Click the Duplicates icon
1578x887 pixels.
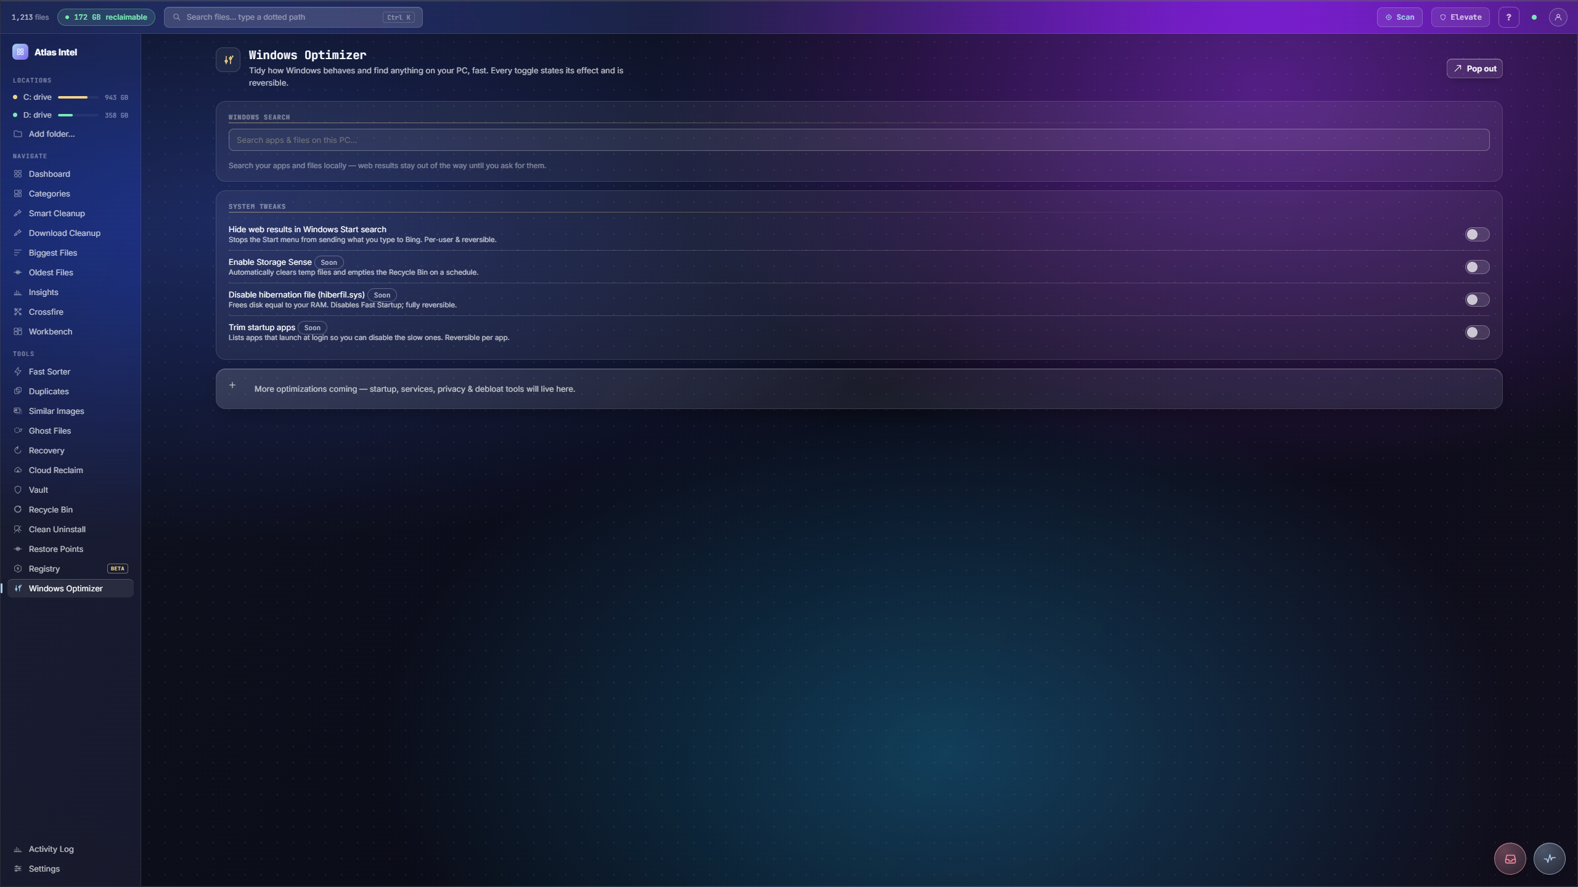pyautogui.click(x=18, y=392)
